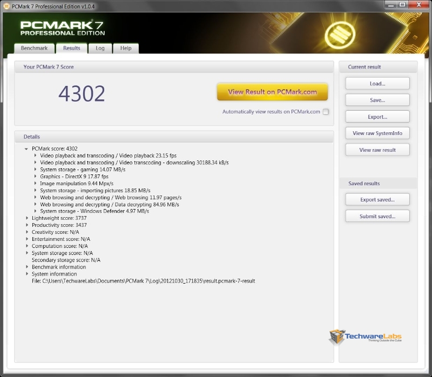This screenshot has height=377, width=432.
Task: Click the Export... button under Current result
Action: (x=377, y=117)
